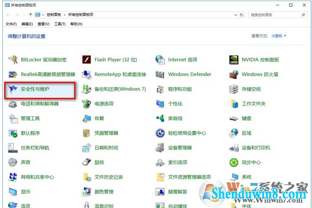
Task: Open 电源选项 battery icon
Action: (x=86, y=104)
